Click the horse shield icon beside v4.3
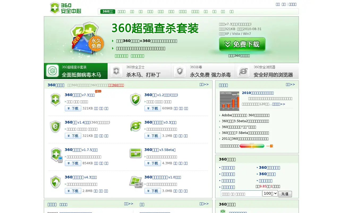Image resolution: width=340 pixels, height=213 pixels. pos(56,182)
